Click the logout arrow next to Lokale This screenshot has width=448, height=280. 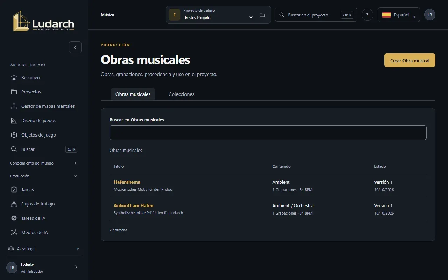pos(75,267)
